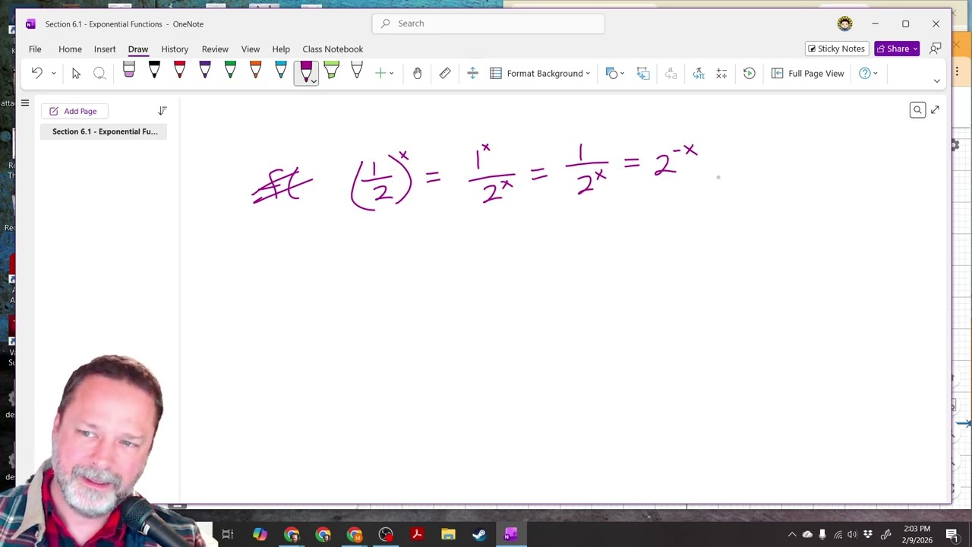Select the Section 6.1 - Exponential page

click(105, 131)
